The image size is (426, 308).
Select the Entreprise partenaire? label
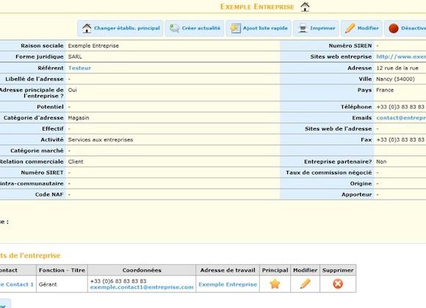pos(338,162)
